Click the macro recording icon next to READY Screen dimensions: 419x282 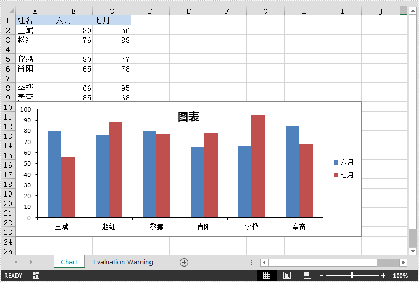pos(36,275)
